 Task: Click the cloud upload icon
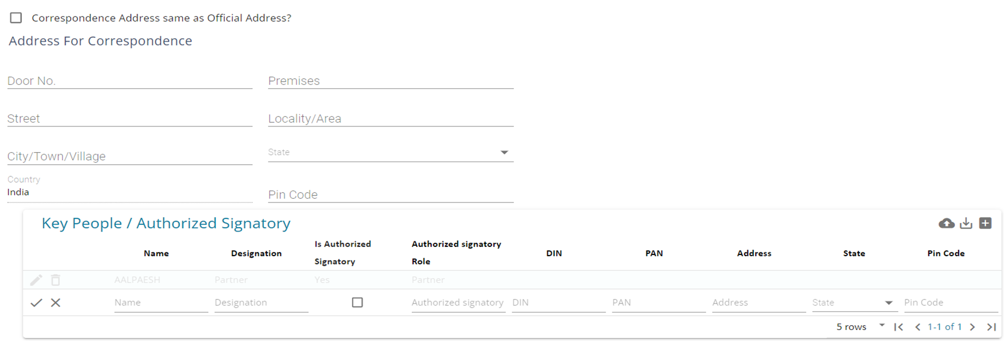(946, 223)
